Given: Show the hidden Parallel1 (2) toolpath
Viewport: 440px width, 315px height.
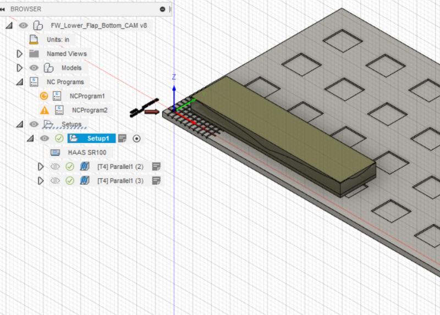Looking at the screenshot, I should (x=55, y=167).
